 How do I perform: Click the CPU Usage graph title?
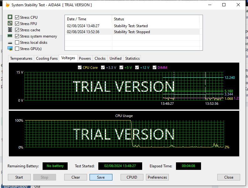124,116
